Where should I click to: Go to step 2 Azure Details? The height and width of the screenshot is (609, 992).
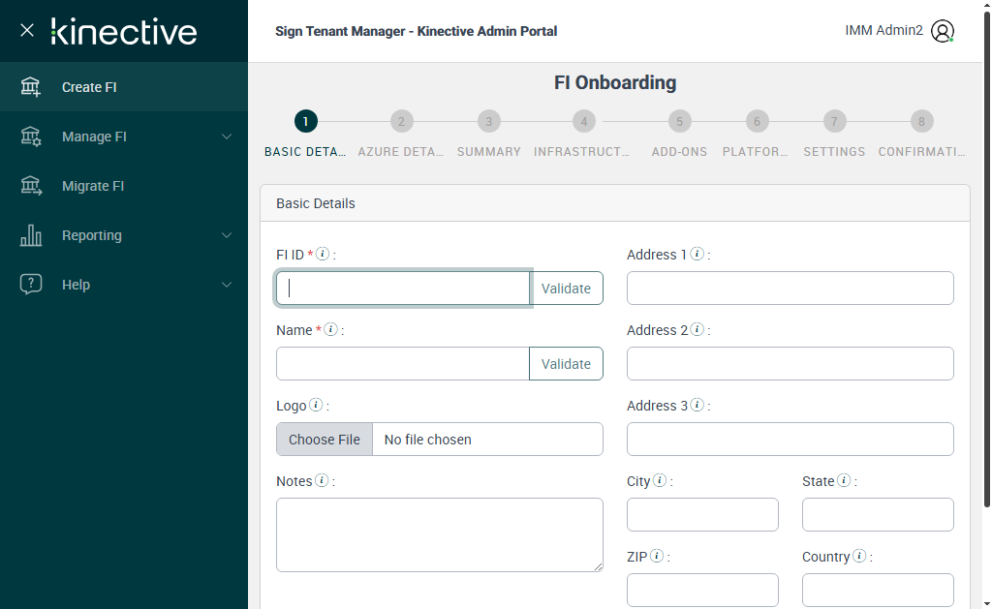coord(401,122)
